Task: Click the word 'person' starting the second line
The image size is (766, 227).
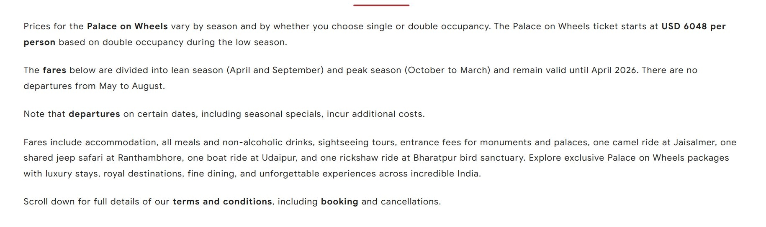Action: [39, 42]
